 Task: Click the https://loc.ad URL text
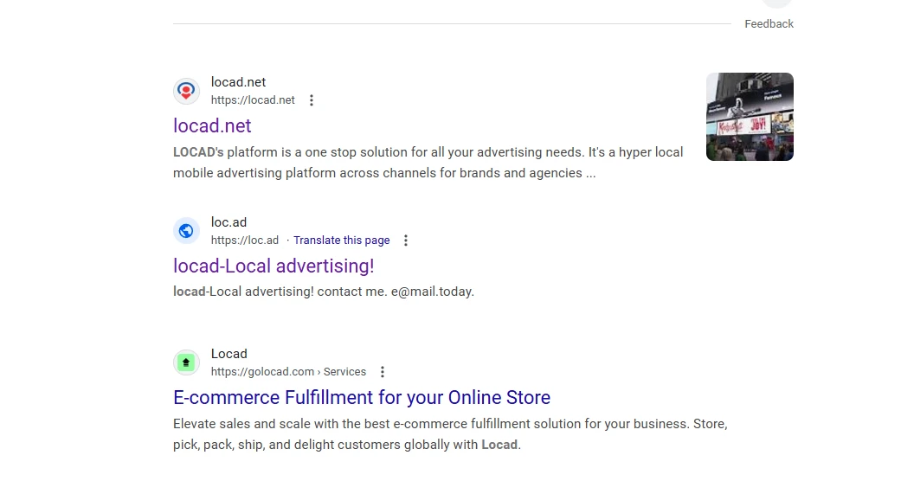[245, 240]
